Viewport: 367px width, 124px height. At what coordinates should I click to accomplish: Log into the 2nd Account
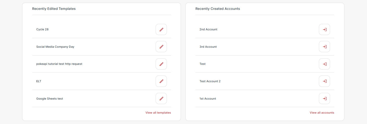(324, 29)
